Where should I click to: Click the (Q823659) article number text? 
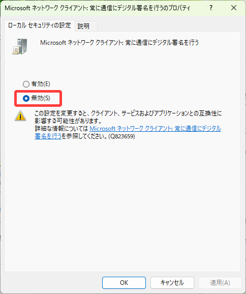(121, 136)
